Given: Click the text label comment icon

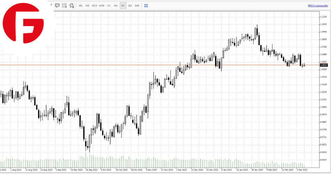Looking at the screenshot, I should coord(57,6).
